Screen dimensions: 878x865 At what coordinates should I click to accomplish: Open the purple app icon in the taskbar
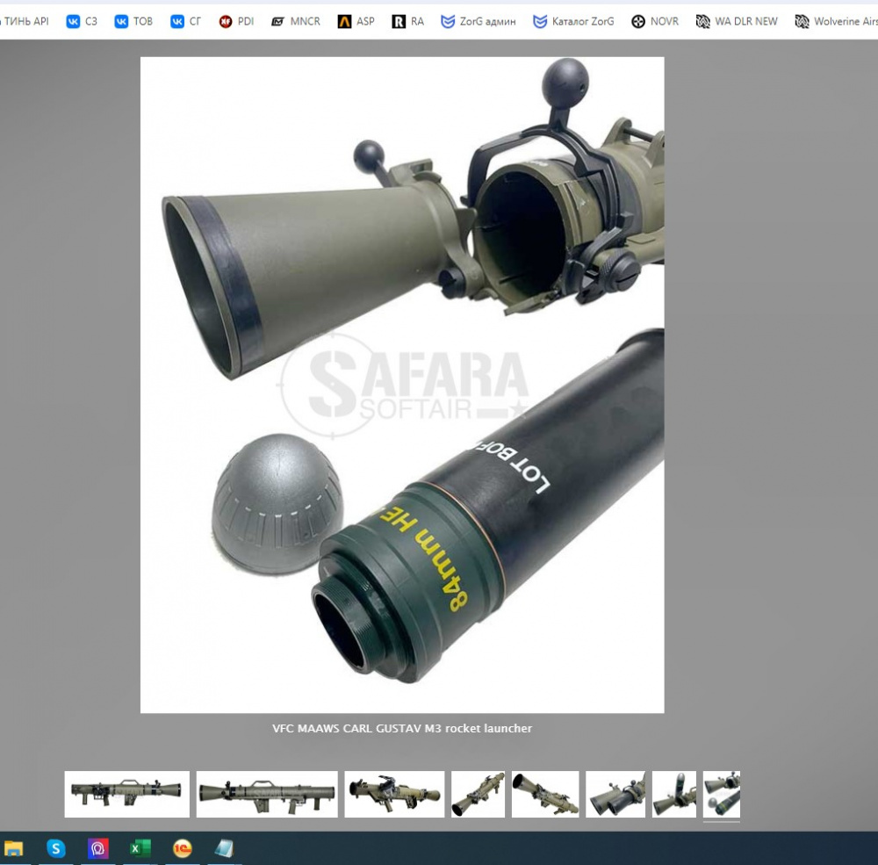pos(98,848)
